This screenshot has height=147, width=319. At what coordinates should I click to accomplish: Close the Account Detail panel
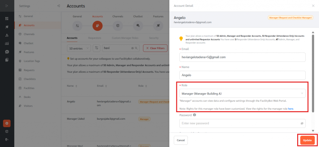pos(313,6)
